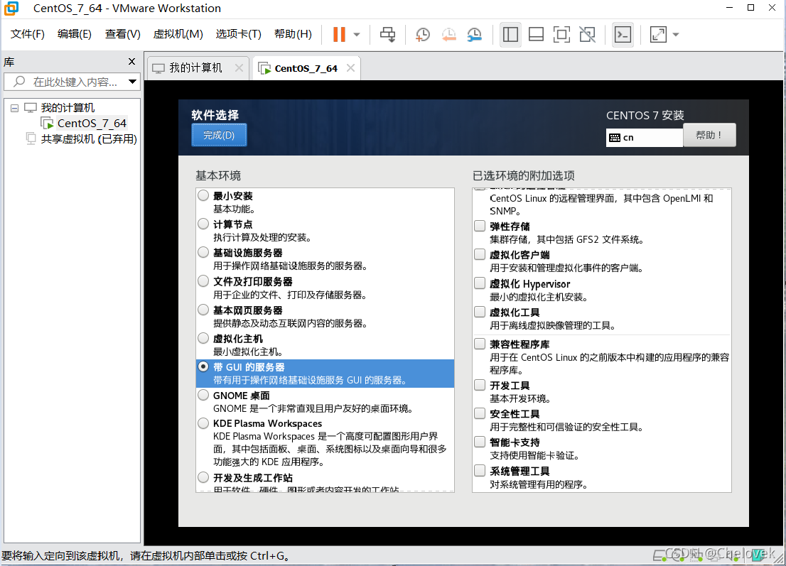Viewport: 786px width, 566px height.
Task: Check the 虚拟化客户端 checkbox
Action: 480,254
